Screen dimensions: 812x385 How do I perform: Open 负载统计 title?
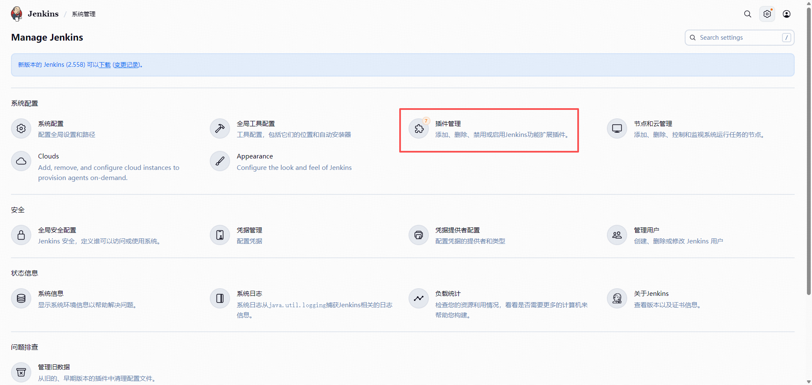[x=448, y=293]
